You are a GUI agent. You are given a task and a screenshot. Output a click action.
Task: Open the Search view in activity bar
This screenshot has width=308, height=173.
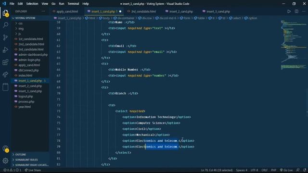(5, 25)
